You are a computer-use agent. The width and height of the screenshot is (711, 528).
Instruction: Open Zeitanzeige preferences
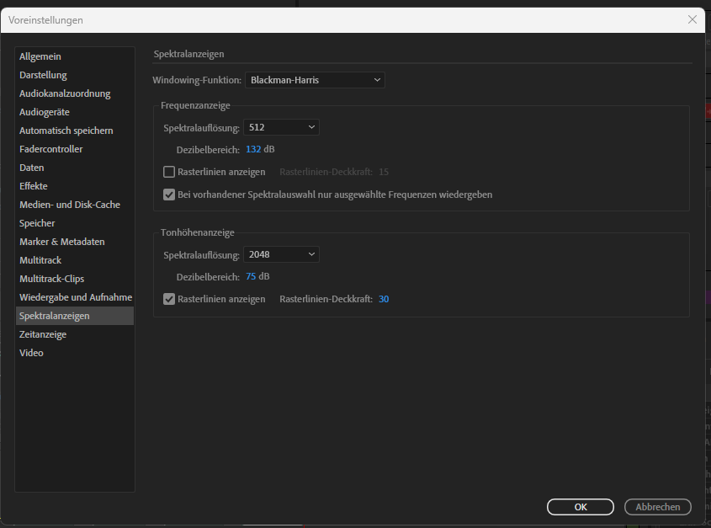[x=43, y=333]
